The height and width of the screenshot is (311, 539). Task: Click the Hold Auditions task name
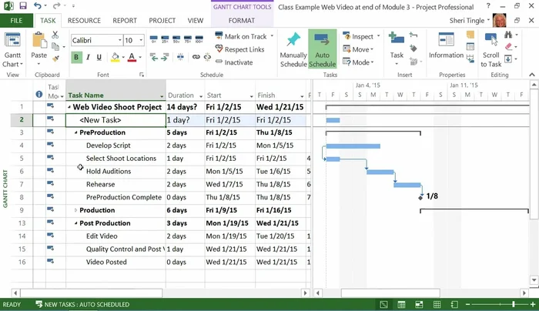point(109,171)
